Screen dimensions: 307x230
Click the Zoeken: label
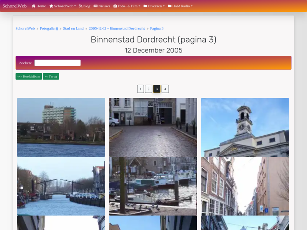(25, 63)
